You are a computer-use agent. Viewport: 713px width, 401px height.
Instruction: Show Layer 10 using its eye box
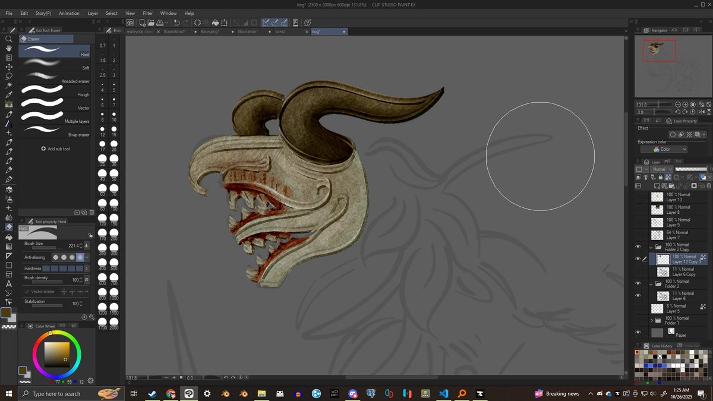(x=638, y=197)
